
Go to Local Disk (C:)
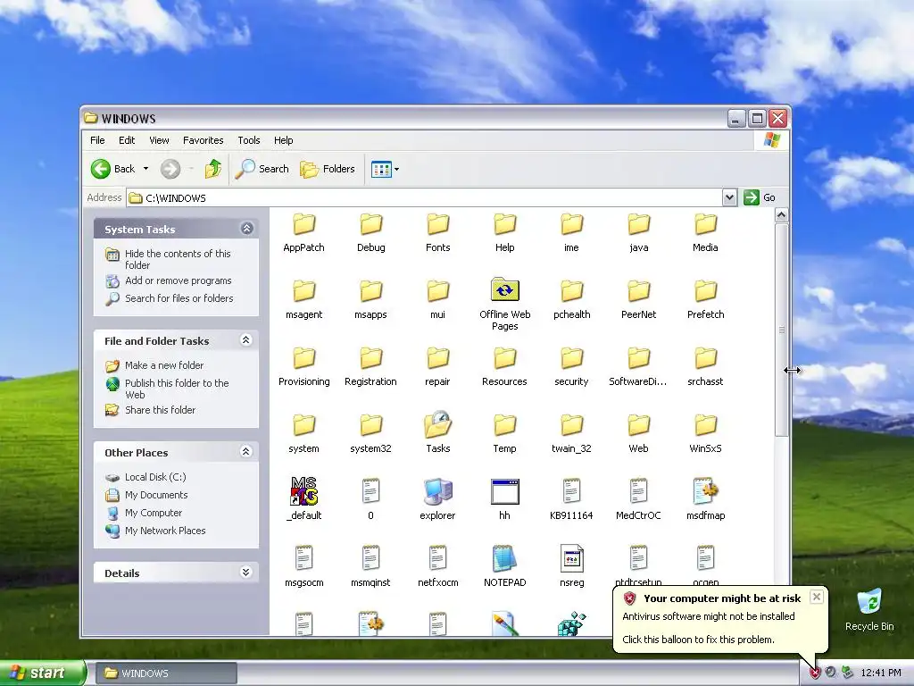pos(155,477)
